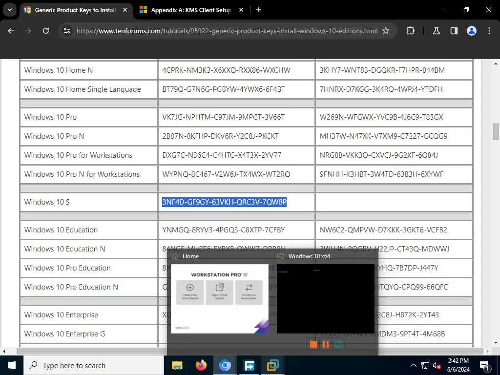Stop the Windows 10 x64 VM in preview

point(313,344)
